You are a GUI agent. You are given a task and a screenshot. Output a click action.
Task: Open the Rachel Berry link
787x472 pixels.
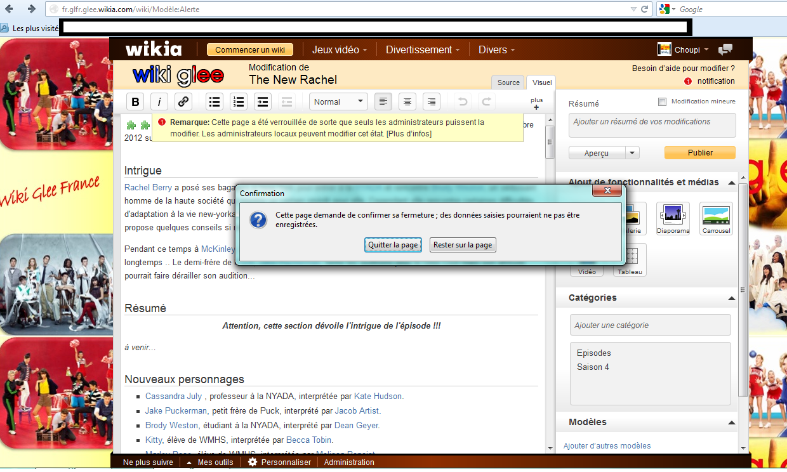[148, 187]
